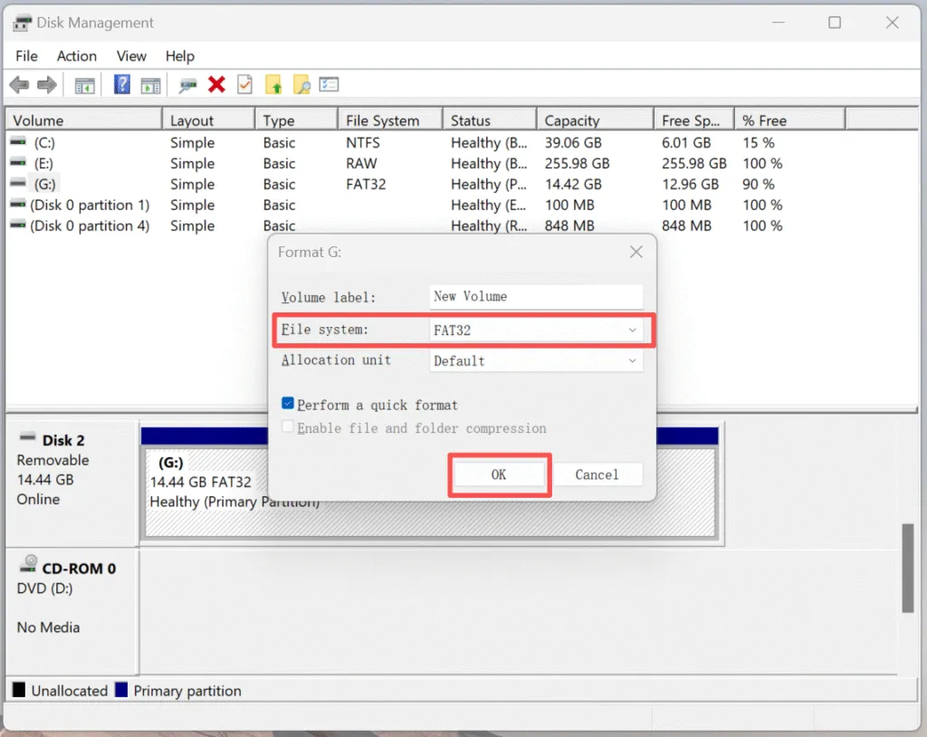Click the yellow folder up-arrow toolbar icon
The image size is (927, 737).
(x=276, y=84)
